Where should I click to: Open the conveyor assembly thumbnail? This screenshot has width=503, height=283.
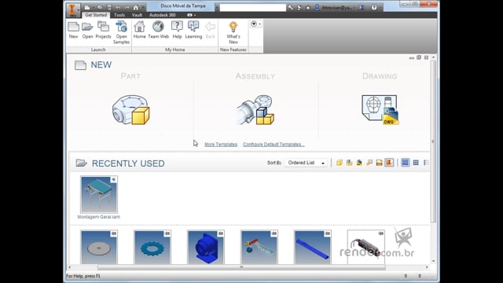pos(259,247)
